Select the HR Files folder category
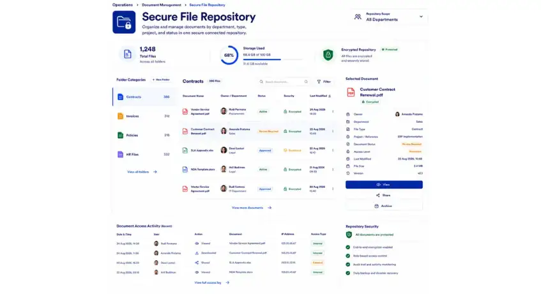The width and height of the screenshot is (541, 294). click(144, 155)
